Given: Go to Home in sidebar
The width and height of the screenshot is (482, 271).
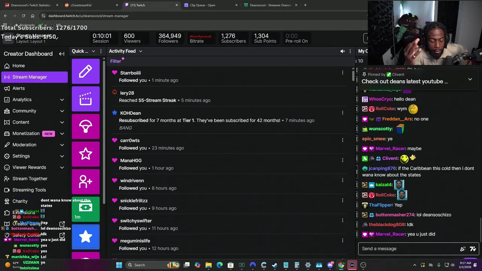Looking at the screenshot, I should coord(35,66).
